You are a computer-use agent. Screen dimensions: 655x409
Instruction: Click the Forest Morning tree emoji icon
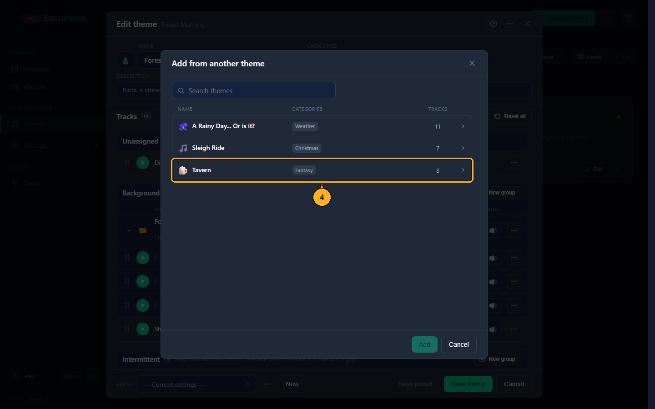[x=126, y=60]
